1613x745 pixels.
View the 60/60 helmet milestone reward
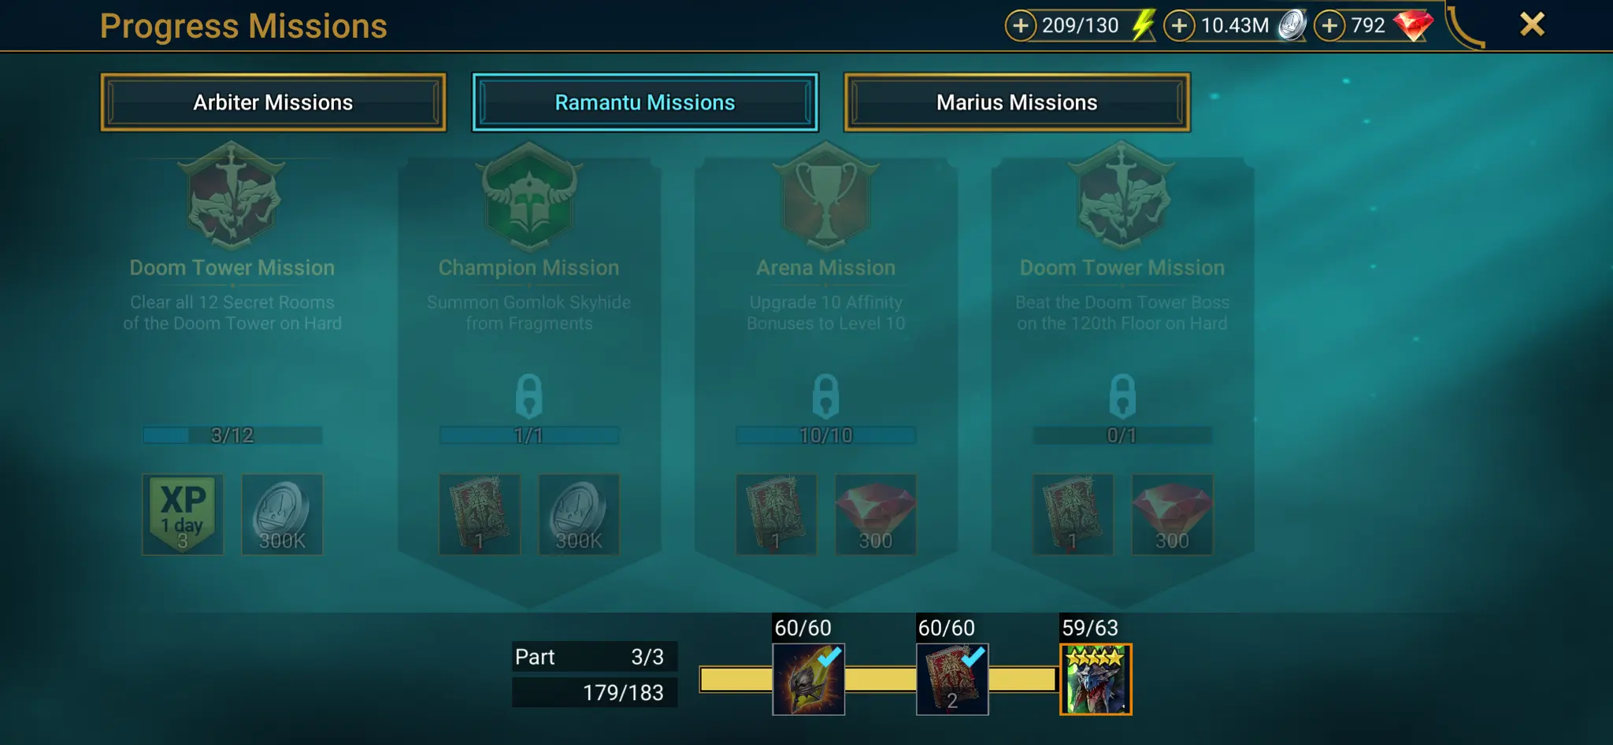808,679
